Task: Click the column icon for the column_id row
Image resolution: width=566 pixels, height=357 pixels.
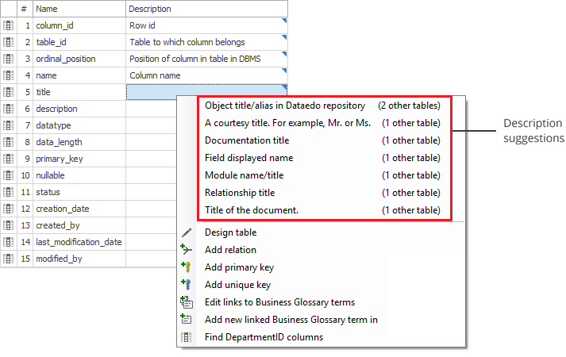Action: (x=8, y=25)
